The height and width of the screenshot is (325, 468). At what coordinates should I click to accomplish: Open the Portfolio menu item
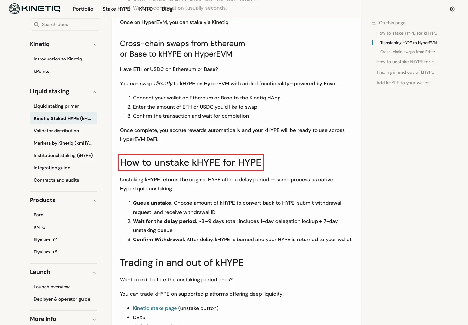click(83, 9)
